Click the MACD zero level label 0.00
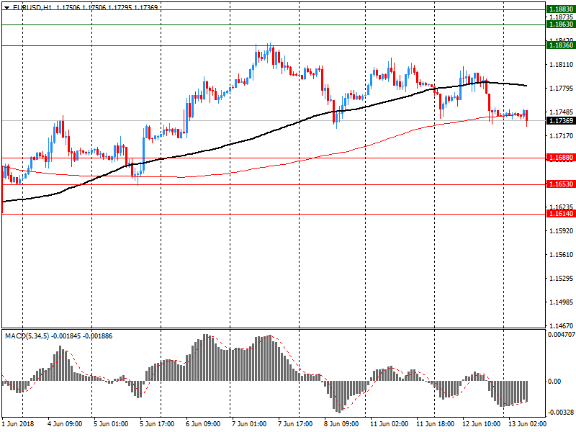 click(x=556, y=382)
